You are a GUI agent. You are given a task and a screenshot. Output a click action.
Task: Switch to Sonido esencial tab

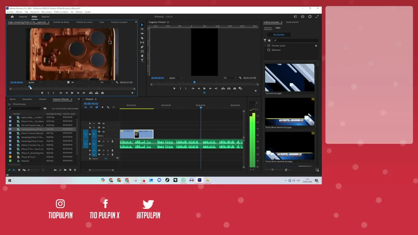pyautogui.click(x=292, y=22)
